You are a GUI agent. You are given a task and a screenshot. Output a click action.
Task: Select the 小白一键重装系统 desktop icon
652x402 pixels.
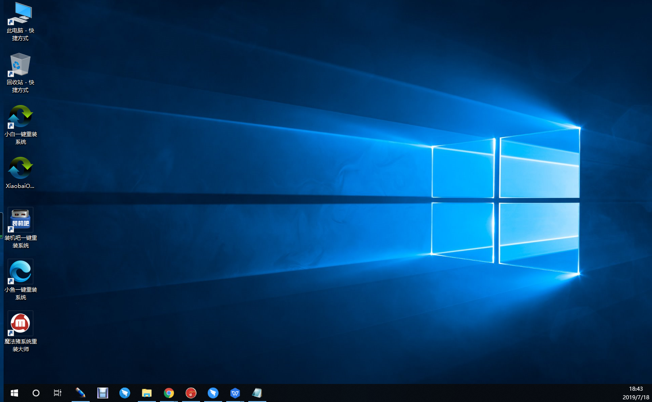point(20,118)
